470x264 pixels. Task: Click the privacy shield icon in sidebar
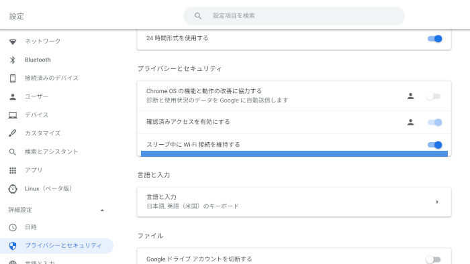(x=13, y=246)
